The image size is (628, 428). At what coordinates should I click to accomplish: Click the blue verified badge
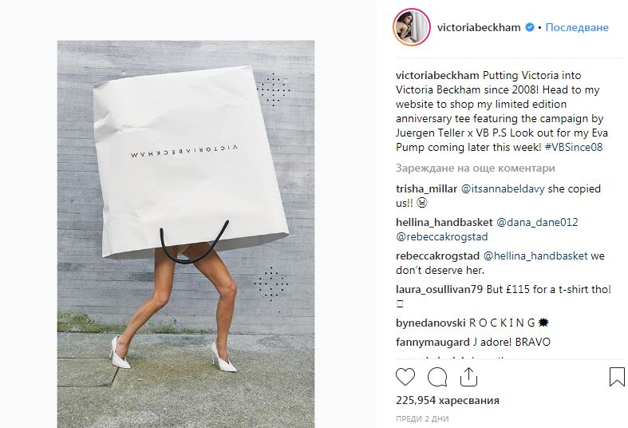tap(530, 27)
